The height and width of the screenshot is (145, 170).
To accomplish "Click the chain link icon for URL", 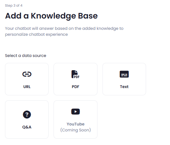I will coord(27,74).
